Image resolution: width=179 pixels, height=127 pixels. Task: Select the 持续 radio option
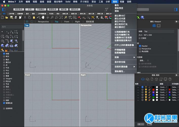pyautogui.click(x=4, y=54)
